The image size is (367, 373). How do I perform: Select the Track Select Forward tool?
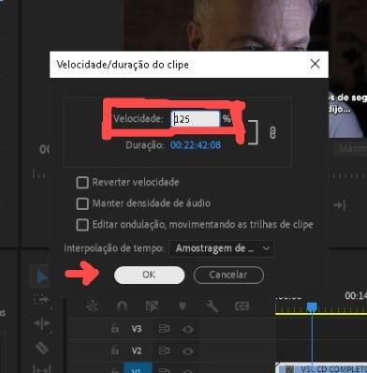[x=41, y=301]
